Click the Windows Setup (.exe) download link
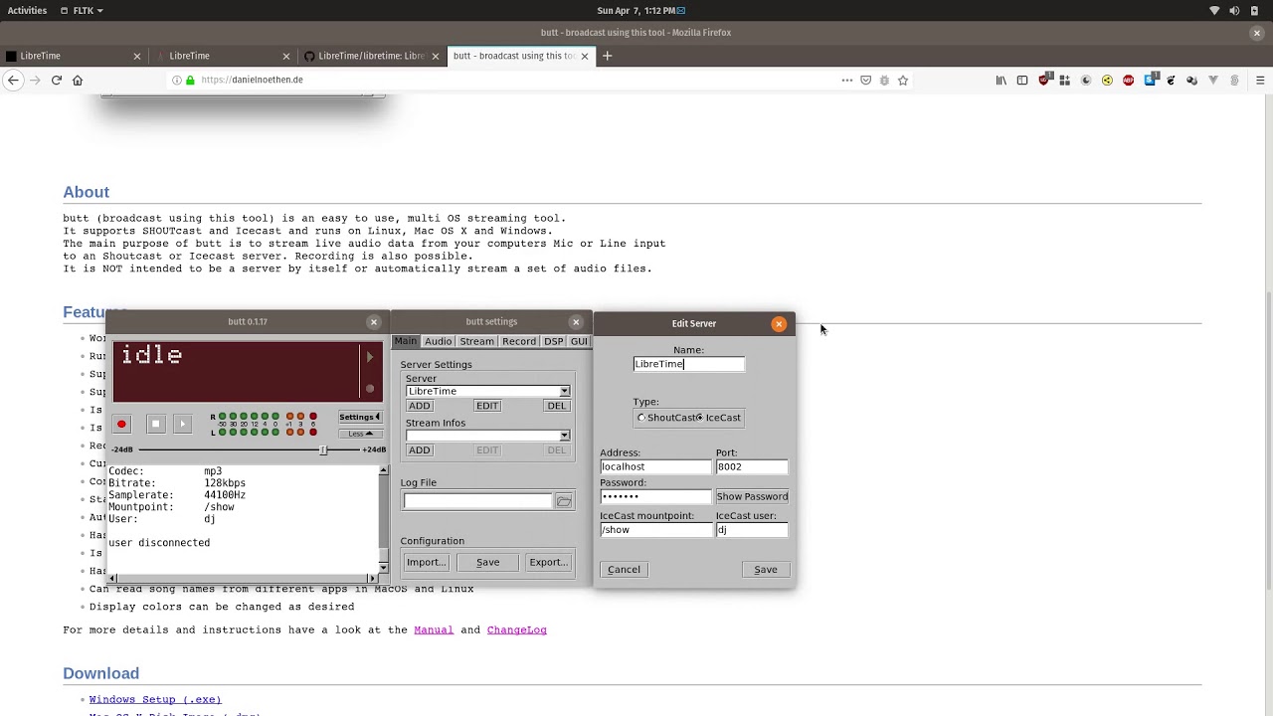Viewport: 1273px width, 716px height. point(155,700)
